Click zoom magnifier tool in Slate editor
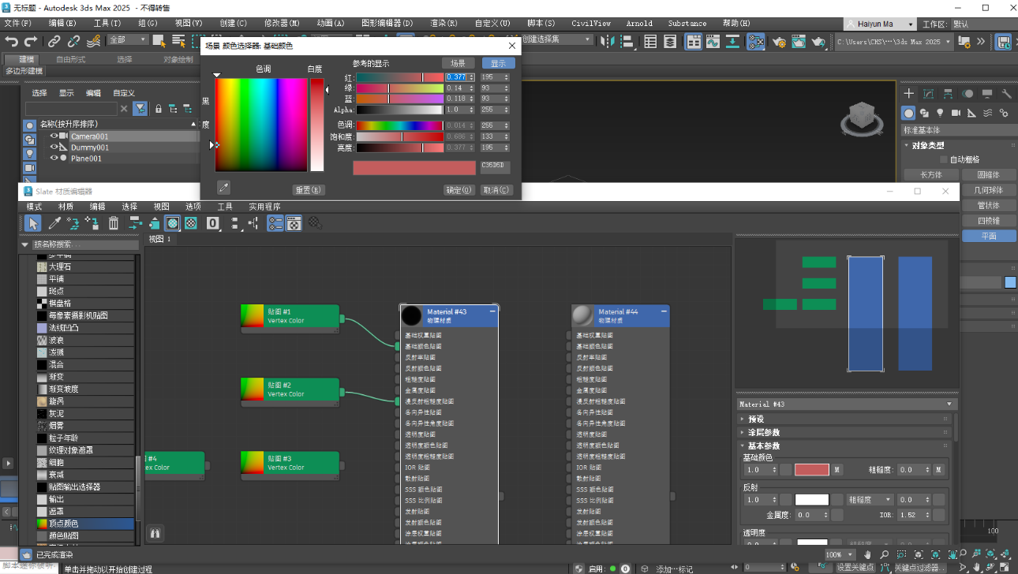The height and width of the screenshot is (574, 1018). tap(885, 555)
